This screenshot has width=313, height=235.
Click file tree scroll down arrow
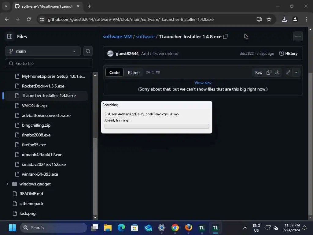[95, 218]
